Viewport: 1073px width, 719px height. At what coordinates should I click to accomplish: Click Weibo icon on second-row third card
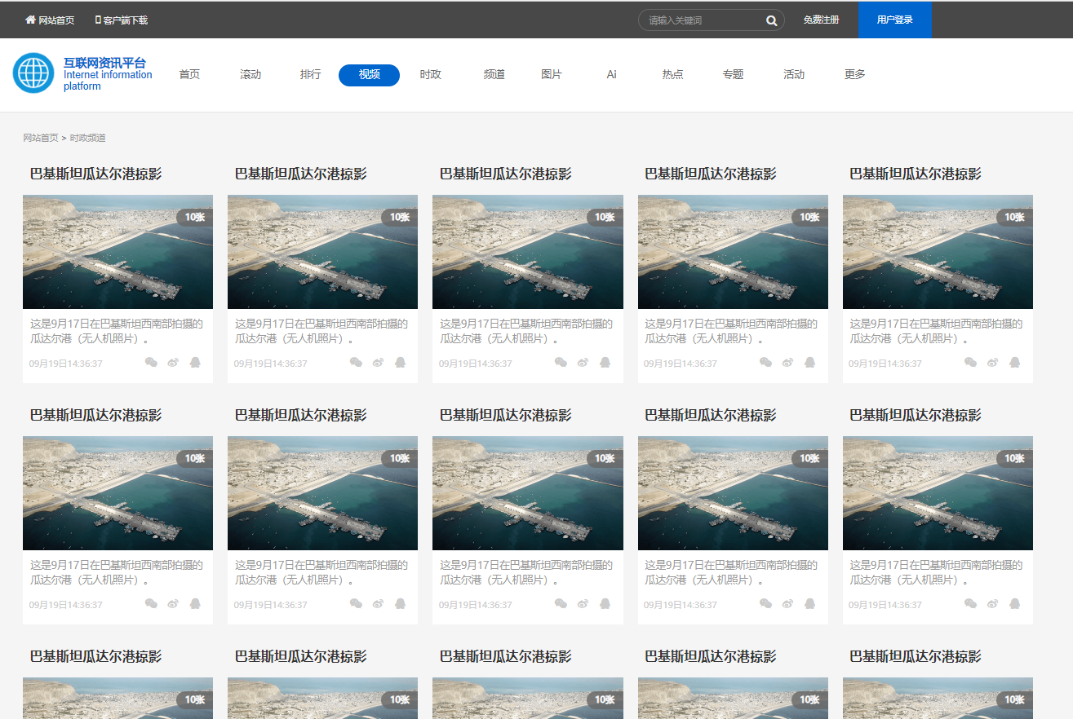pos(583,604)
